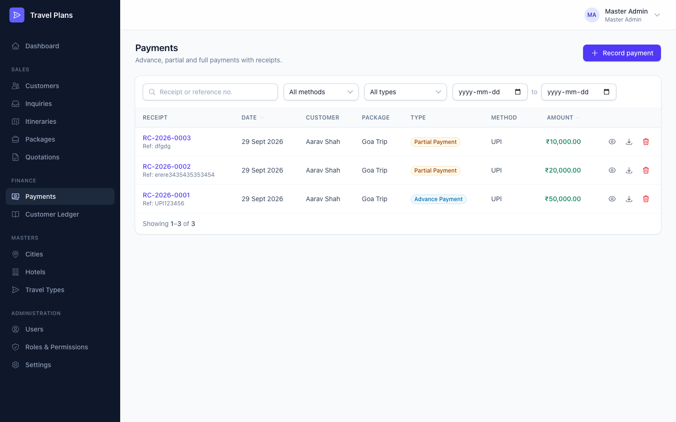The height and width of the screenshot is (422, 676).
Task: View payment RC-2026-0002 with the eye icon
Action: (612, 170)
